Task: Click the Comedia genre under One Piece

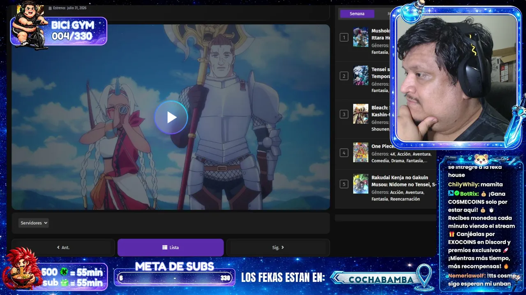Action: [x=380, y=161]
